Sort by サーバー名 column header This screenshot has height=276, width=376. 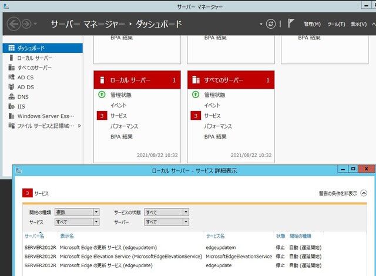click(34, 236)
